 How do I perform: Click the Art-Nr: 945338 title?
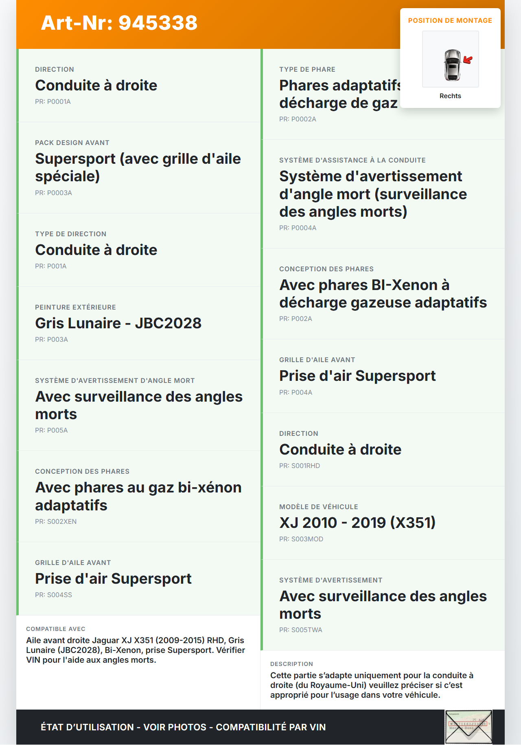[x=119, y=23]
